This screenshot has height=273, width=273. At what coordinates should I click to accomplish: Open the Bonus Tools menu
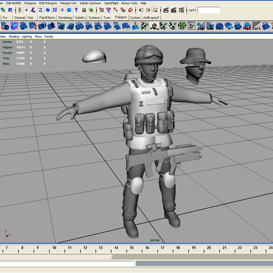(129, 3)
